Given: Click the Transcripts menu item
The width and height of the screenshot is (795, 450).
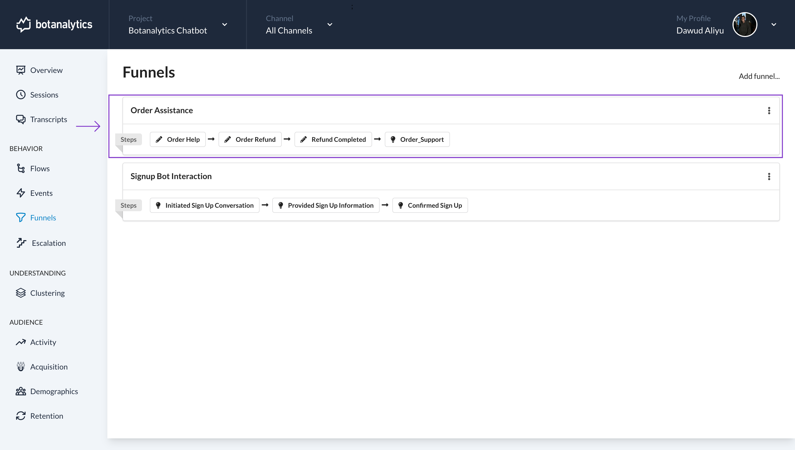Looking at the screenshot, I should (49, 119).
